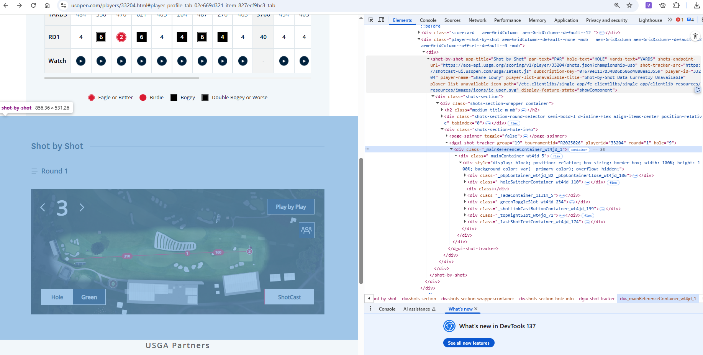Collapse the dgui-shot-tracker element node
Image resolution: width=703 pixels, height=355 pixels.
tap(447, 143)
